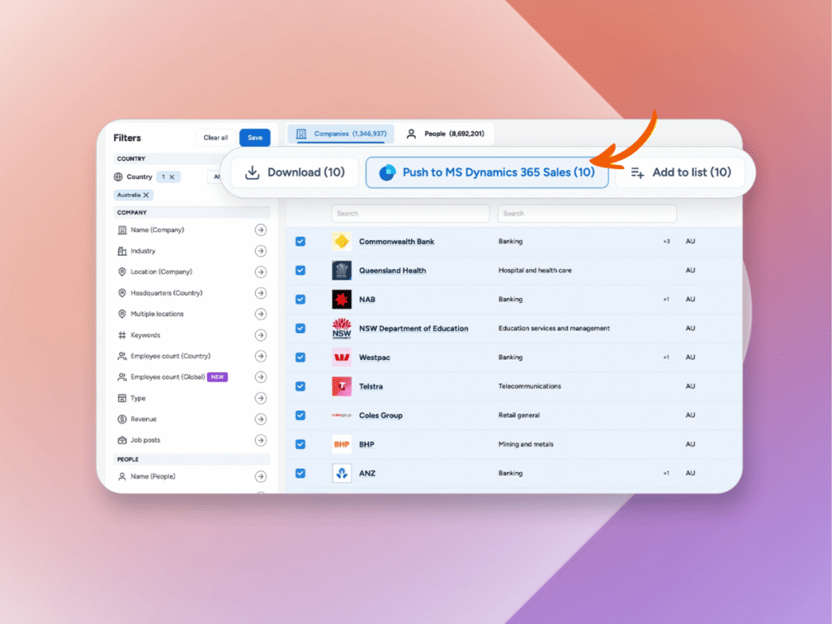Click the Queensland Health logo icon
This screenshot has width=832, height=624.
coord(341,271)
